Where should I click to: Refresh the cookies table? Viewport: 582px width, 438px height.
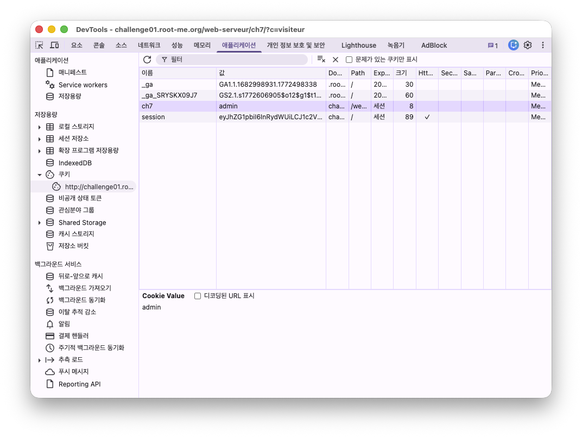point(147,59)
